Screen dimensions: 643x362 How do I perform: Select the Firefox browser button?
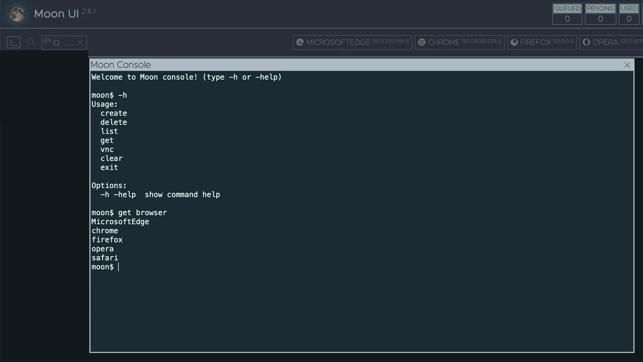(542, 42)
